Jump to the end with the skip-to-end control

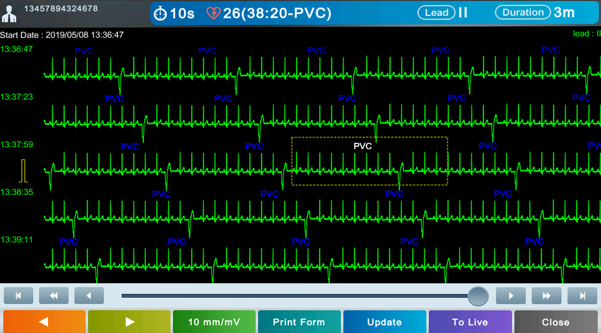[582, 295]
